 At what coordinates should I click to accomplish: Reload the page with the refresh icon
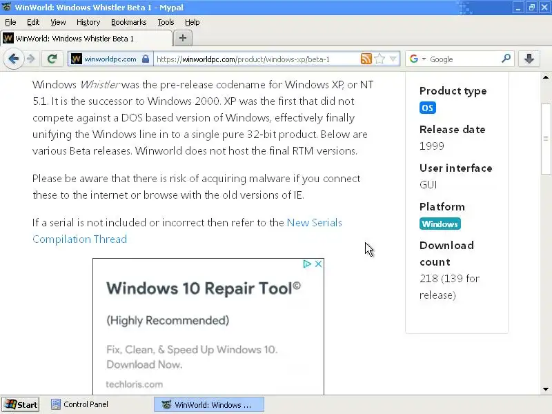[x=52, y=59]
